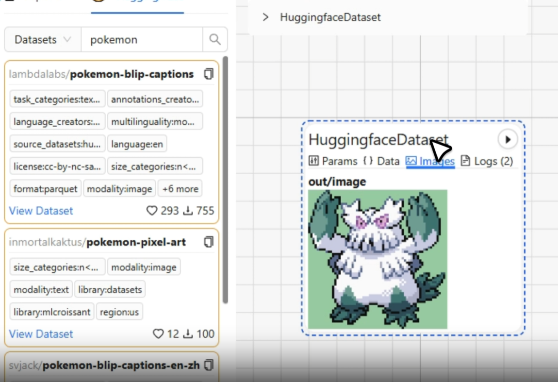Like pokemon-blip-captions heart icon 293
558x382 pixels.
pos(152,211)
